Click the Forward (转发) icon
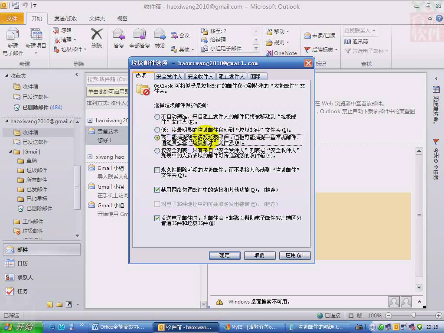The width and height of the screenshot is (444, 333). point(160,35)
